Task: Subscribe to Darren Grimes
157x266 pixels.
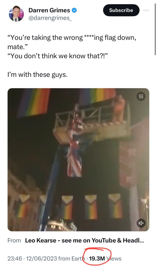Action: click(121, 10)
